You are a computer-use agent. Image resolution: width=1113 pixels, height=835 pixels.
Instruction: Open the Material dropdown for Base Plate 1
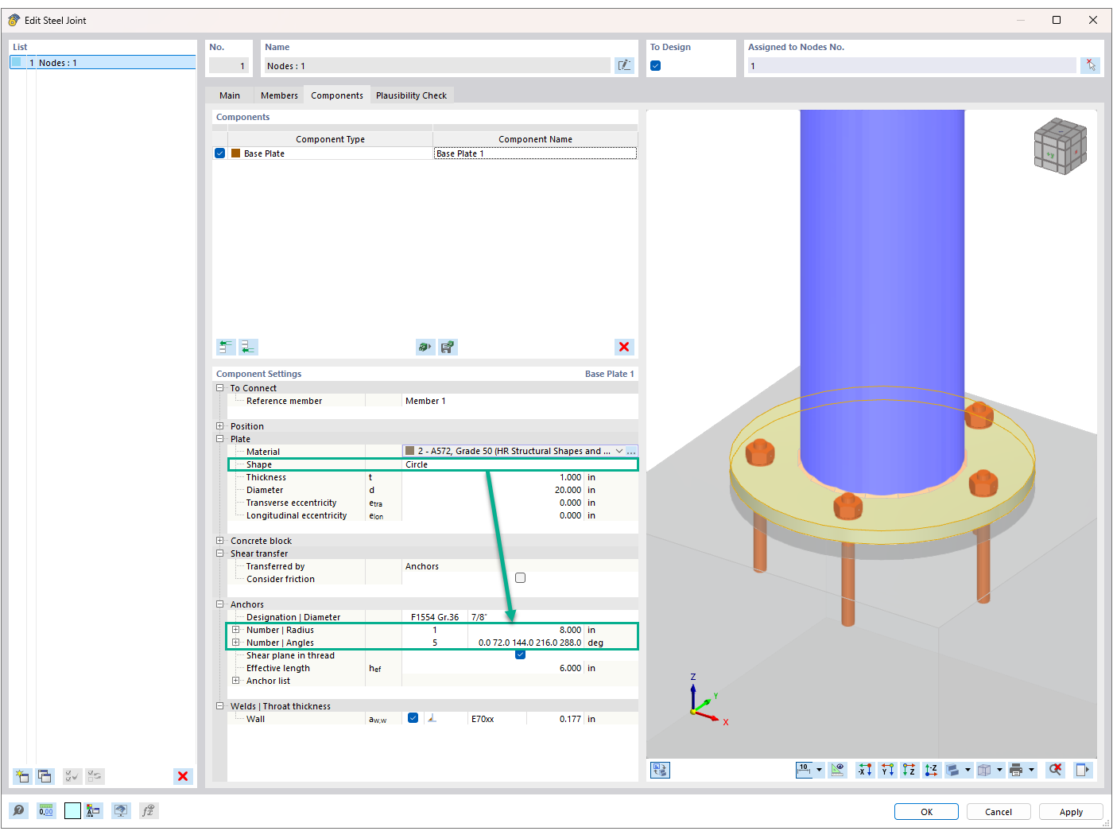pyautogui.click(x=618, y=451)
